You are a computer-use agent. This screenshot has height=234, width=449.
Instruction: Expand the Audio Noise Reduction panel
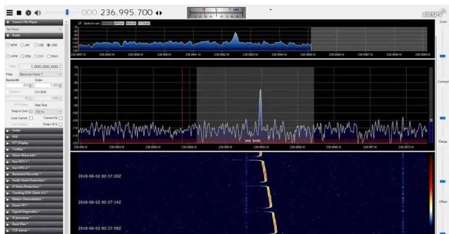click(x=34, y=181)
